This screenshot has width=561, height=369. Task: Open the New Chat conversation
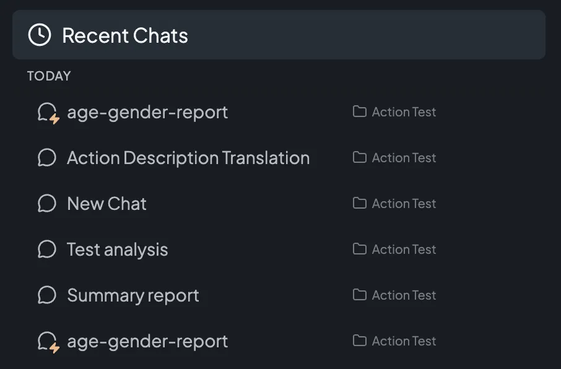click(107, 204)
